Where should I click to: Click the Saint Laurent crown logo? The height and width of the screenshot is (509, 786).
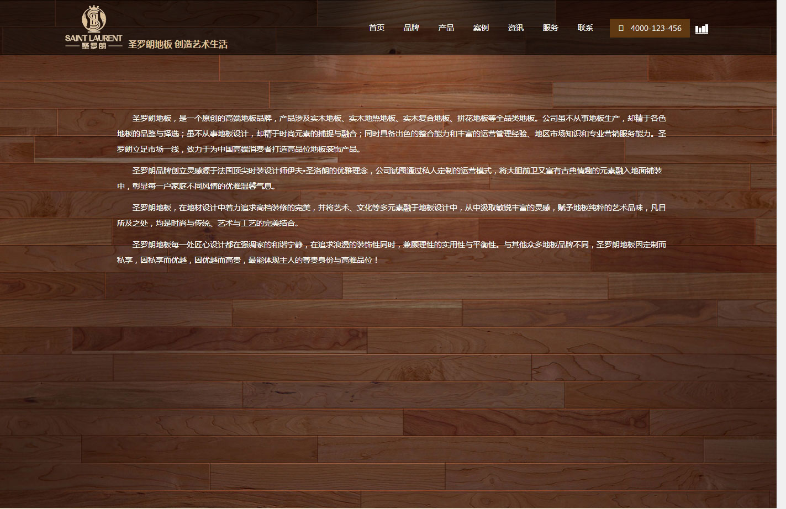click(x=94, y=18)
